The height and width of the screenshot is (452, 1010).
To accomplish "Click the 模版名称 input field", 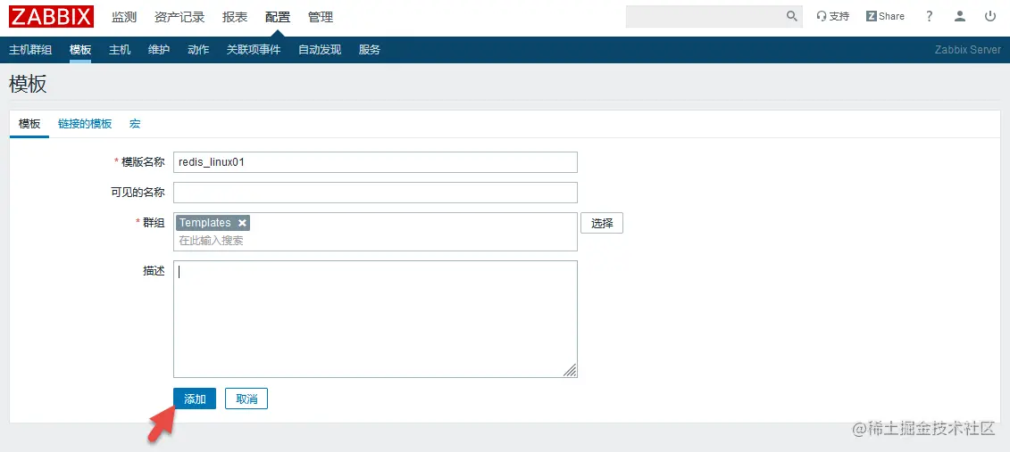I will [376, 162].
